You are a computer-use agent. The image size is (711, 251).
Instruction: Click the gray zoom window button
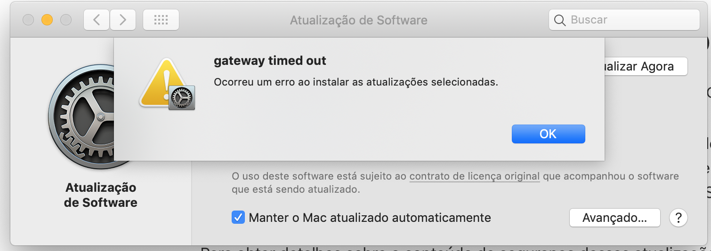(x=66, y=20)
